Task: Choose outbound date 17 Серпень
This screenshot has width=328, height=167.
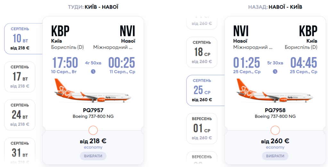Action: pos(20,77)
